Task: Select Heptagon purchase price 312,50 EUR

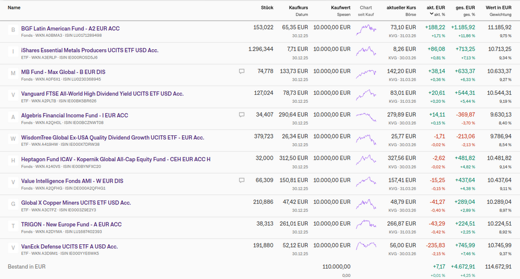Action: [293, 158]
